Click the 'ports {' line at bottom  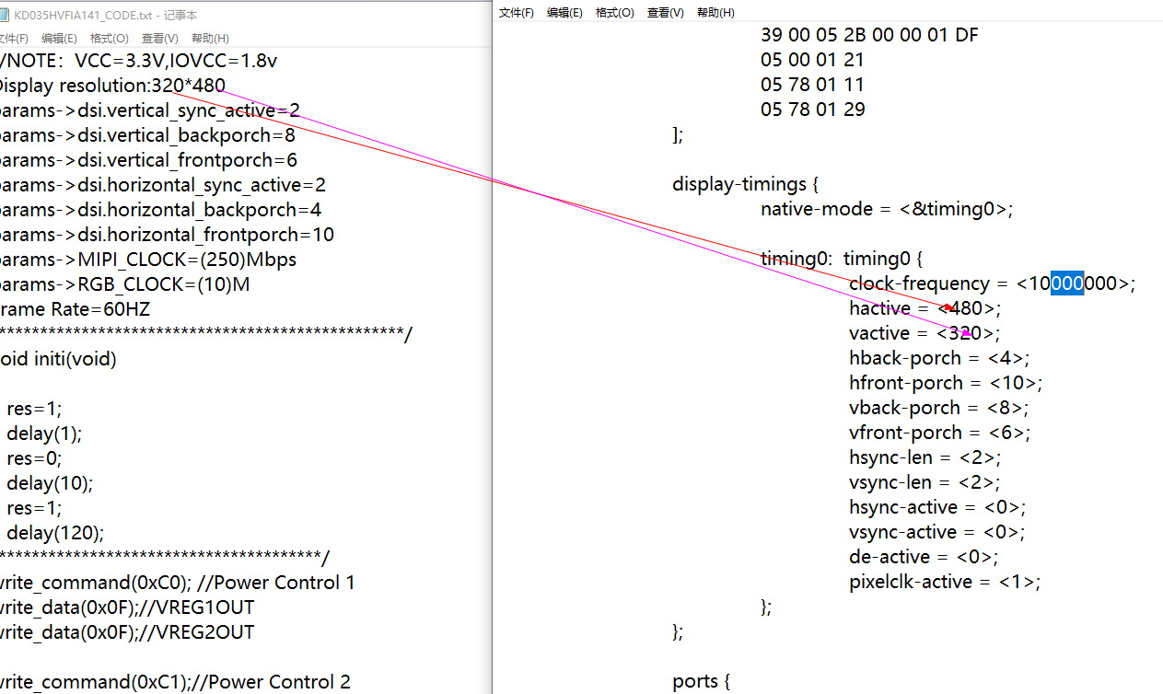pos(700,681)
